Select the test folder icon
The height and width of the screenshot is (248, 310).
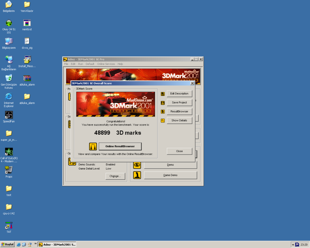pos(9,188)
